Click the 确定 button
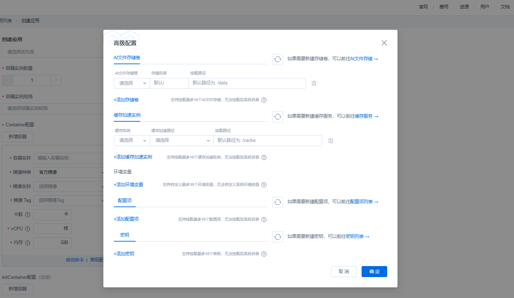514x298 pixels. (374, 271)
